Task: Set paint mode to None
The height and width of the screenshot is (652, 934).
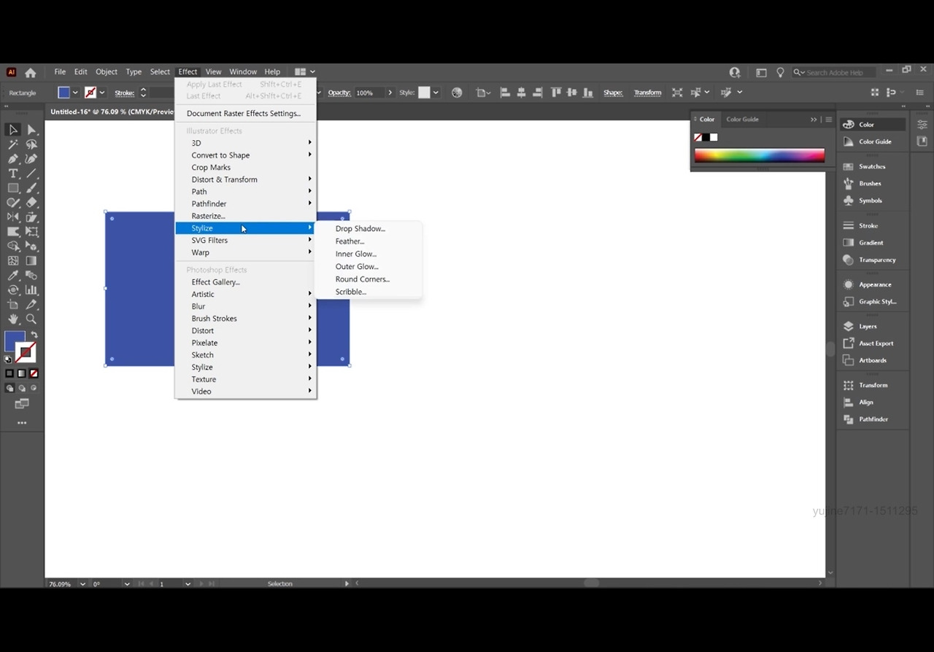Action: point(34,373)
